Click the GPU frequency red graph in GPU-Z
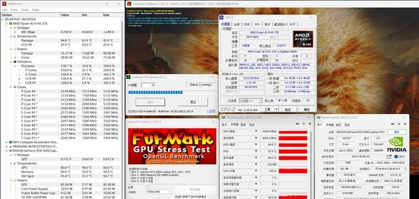 (293, 131)
